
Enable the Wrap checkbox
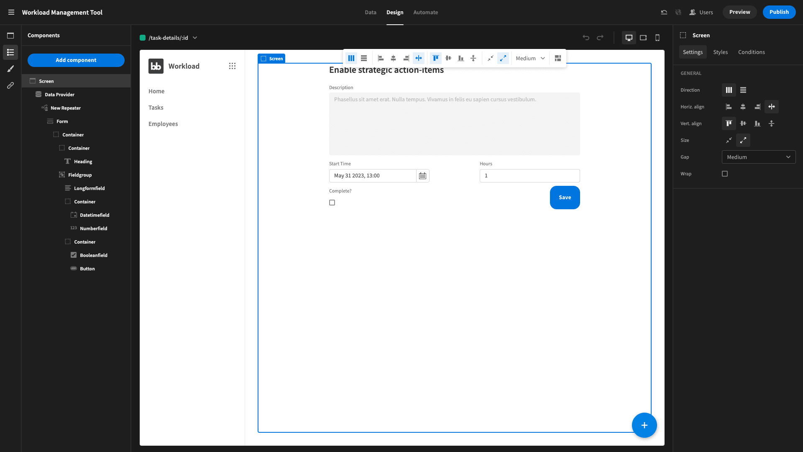point(725,174)
